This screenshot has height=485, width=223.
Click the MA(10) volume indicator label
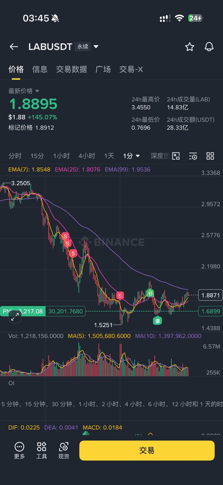pos(168,336)
